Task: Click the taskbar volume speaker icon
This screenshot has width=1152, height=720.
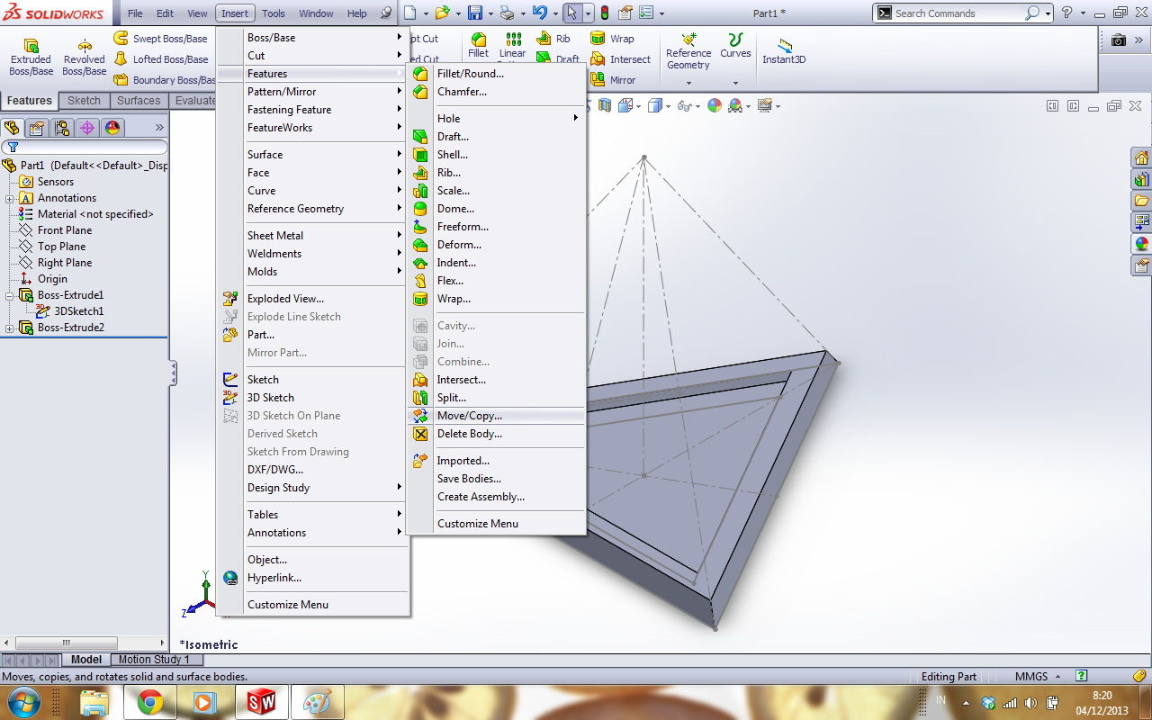Action: (1030, 702)
